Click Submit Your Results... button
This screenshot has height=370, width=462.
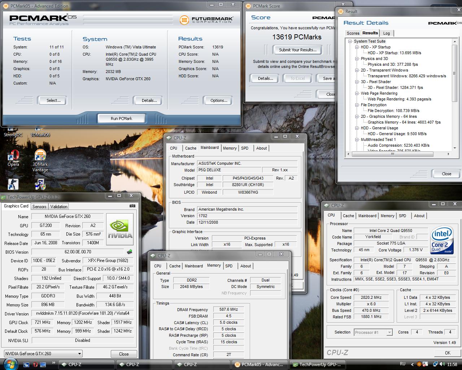click(298, 50)
